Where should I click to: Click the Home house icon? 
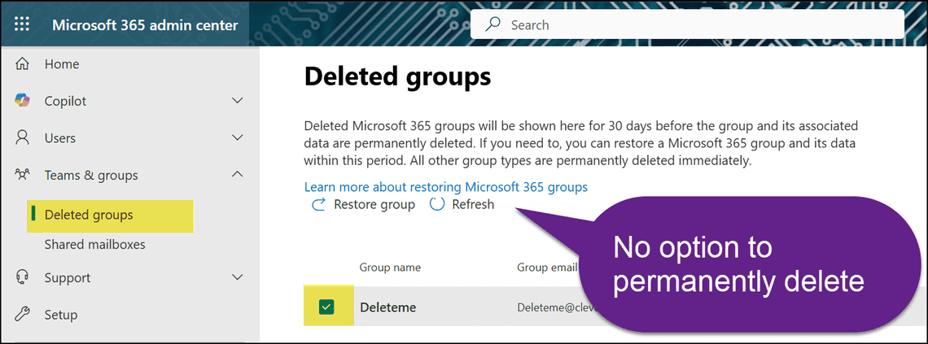pyautogui.click(x=23, y=63)
